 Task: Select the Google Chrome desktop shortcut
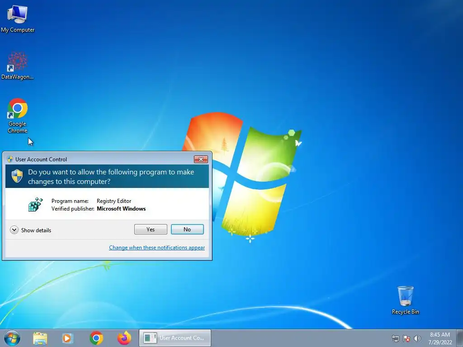tap(18, 115)
